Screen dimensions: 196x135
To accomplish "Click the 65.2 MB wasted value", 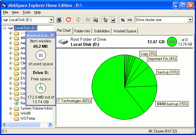I will pyautogui.click(x=40, y=46).
